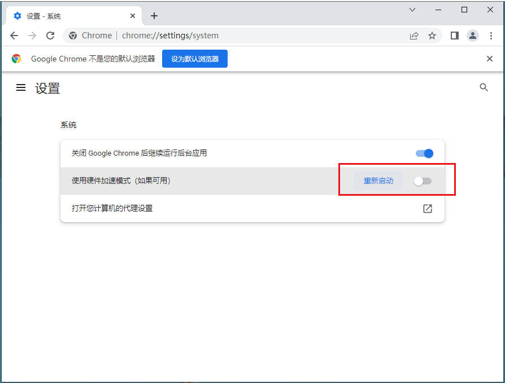
Task: Open the settings hamburger menu
Action: click(21, 87)
